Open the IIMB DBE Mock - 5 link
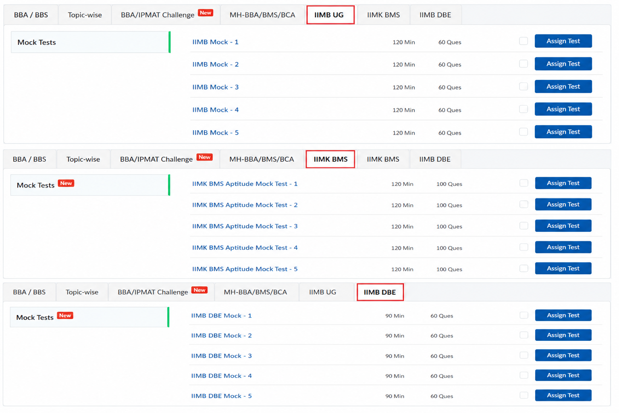This screenshot has width=619, height=413. [x=221, y=396]
